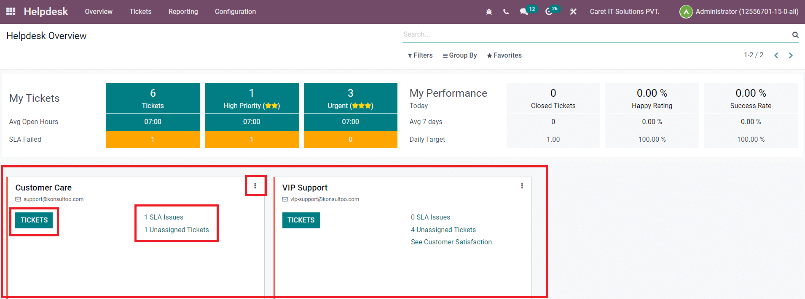Open Caret IT Solutions company switcher

[x=624, y=12]
